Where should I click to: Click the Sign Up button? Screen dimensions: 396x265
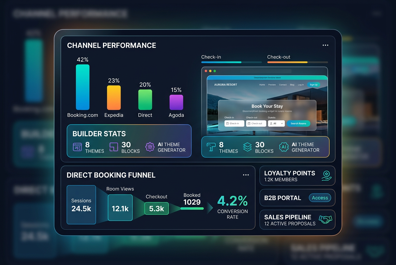pyautogui.click(x=314, y=85)
